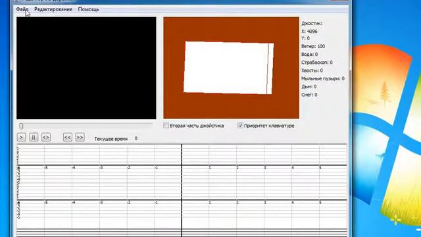421x237 pixels.
Task: Open the Помощь menu
Action: click(x=88, y=9)
